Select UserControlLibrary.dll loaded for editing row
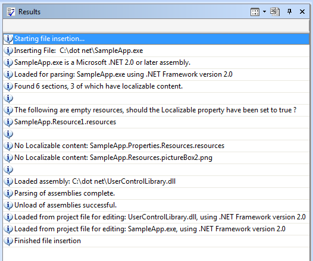This screenshot has height=261, width=313. 156,217
